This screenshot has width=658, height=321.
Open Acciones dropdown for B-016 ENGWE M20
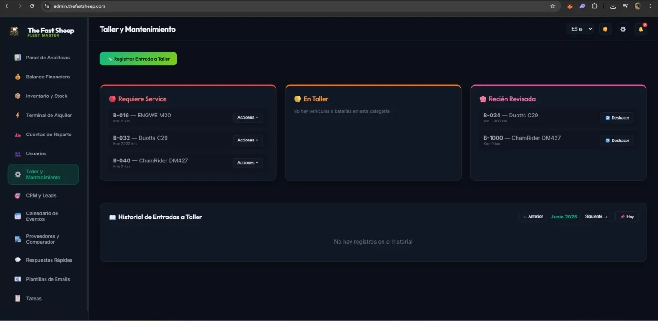pos(248,117)
